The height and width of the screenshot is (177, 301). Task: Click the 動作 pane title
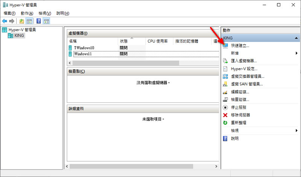[227, 30]
